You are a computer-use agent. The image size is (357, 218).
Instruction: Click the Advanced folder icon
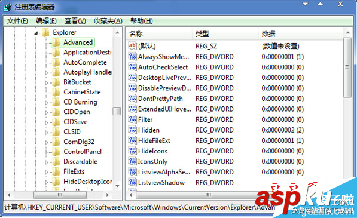pyautogui.click(x=56, y=42)
